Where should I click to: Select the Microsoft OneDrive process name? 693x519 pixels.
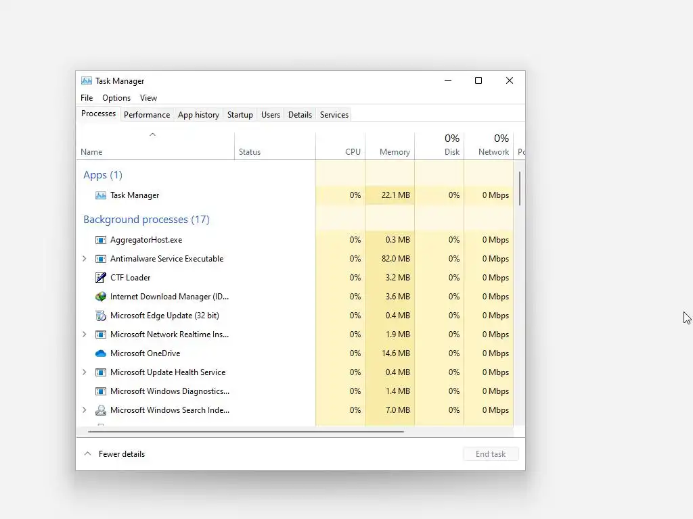tap(146, 353)
